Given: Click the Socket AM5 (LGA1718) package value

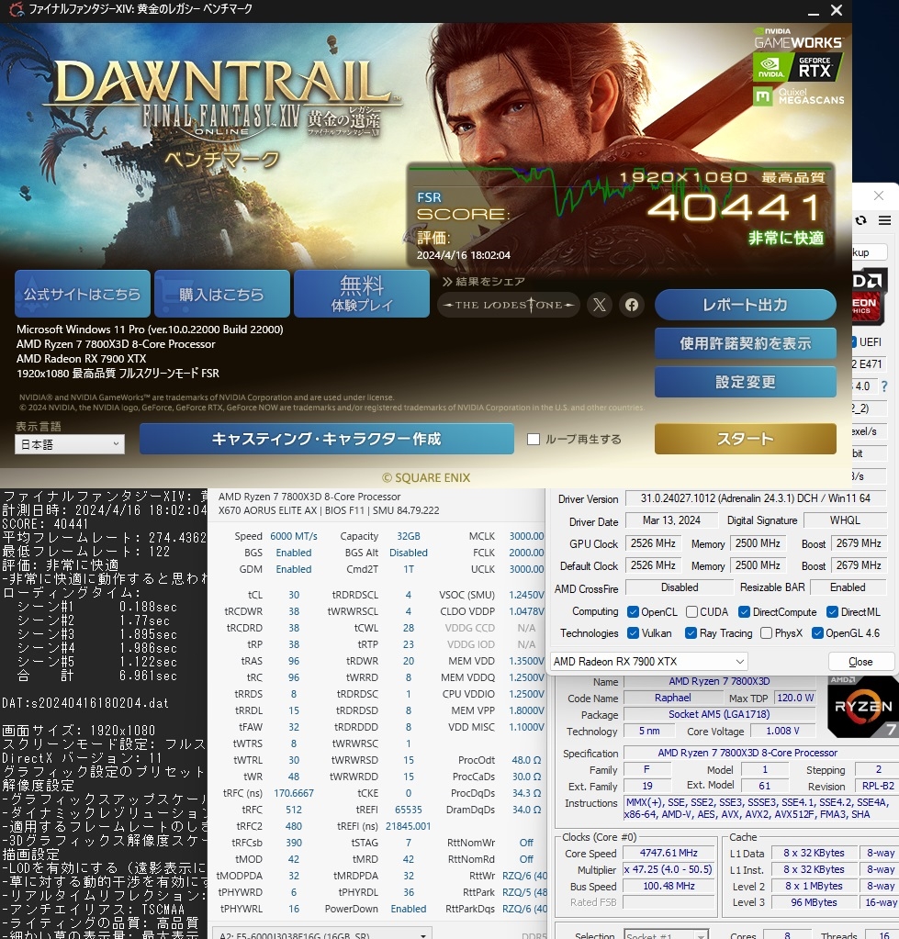Looking at the screenshot, I should pyautogui.click(x=719, y=714).
